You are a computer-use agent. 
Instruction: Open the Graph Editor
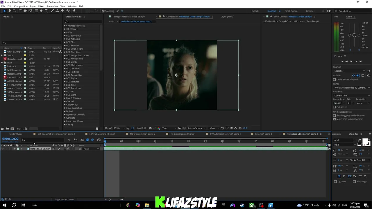tap(99, 140)
